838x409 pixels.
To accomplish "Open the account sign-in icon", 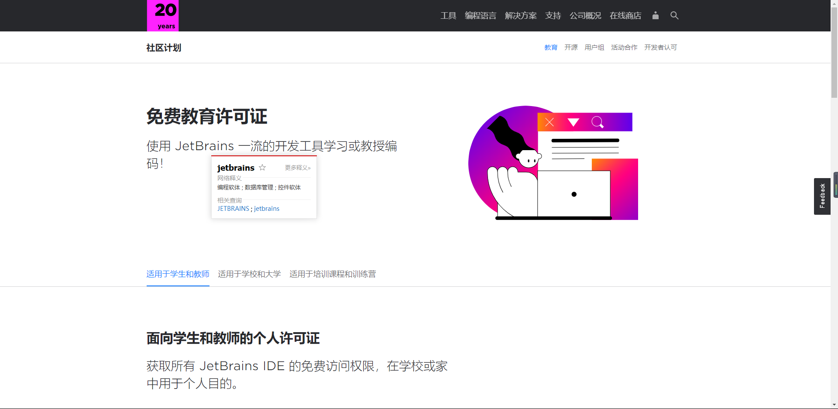I will pyautogui.click(x=655, y=15).
